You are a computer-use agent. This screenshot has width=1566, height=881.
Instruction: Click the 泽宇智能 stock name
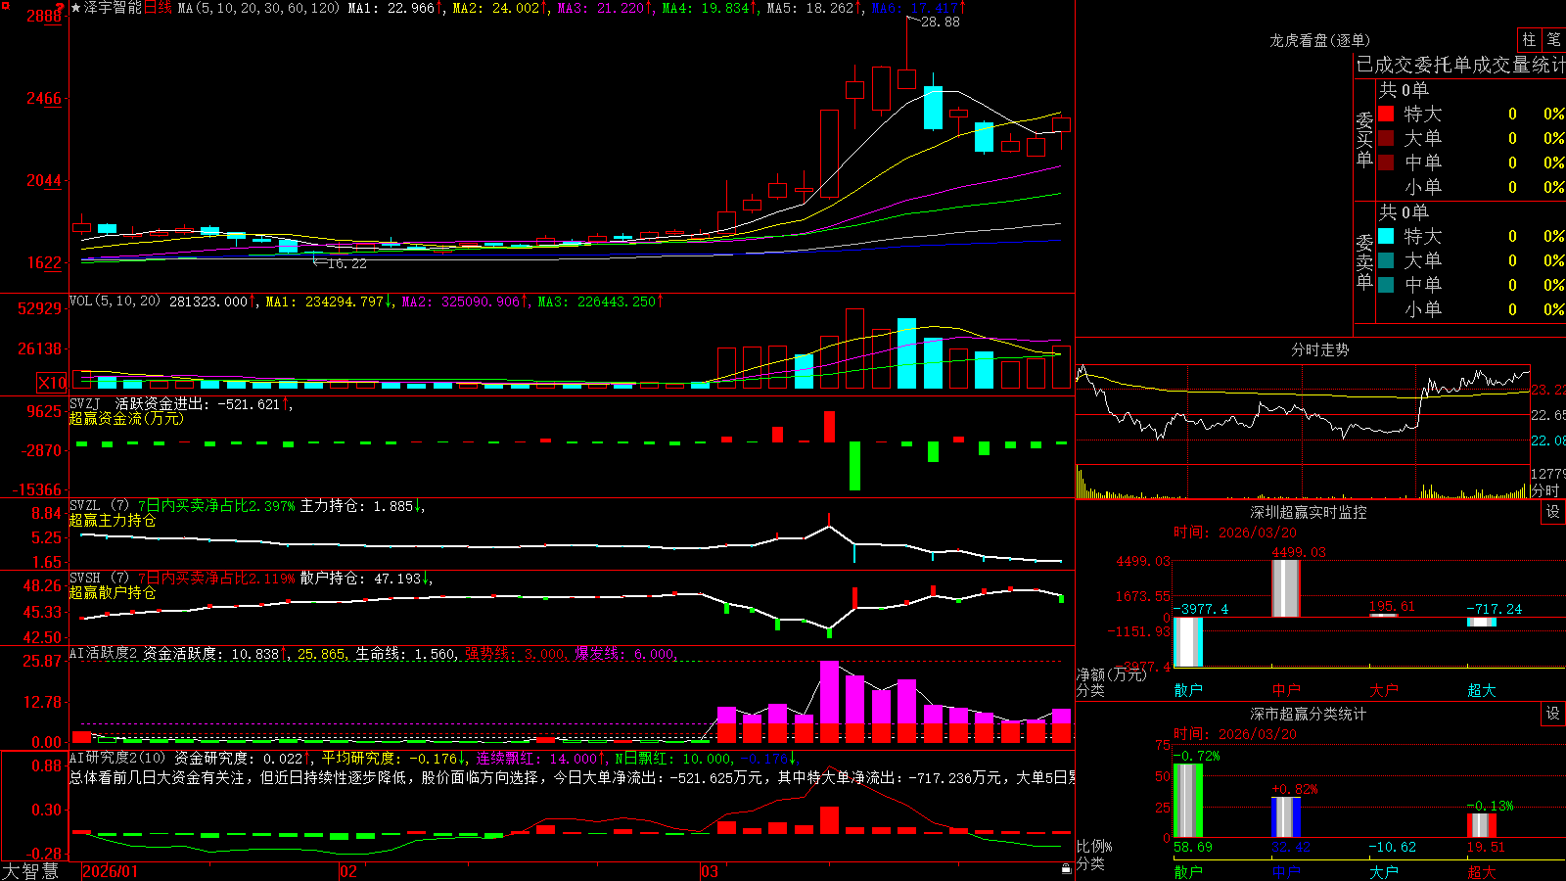tap(113, 8)
